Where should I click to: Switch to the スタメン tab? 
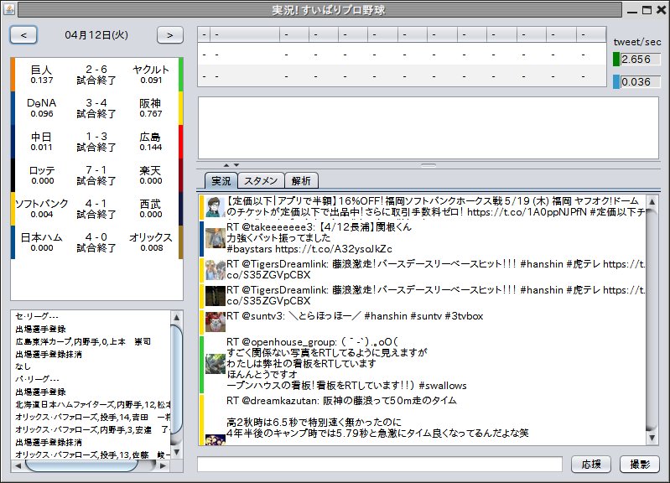click(261, 181)
